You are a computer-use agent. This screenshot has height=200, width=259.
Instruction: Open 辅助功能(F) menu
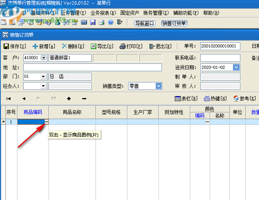click(186, 13)
